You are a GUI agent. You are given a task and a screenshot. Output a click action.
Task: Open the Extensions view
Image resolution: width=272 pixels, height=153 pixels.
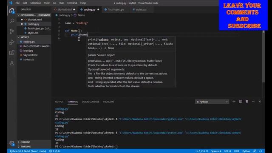pos(11,52)
